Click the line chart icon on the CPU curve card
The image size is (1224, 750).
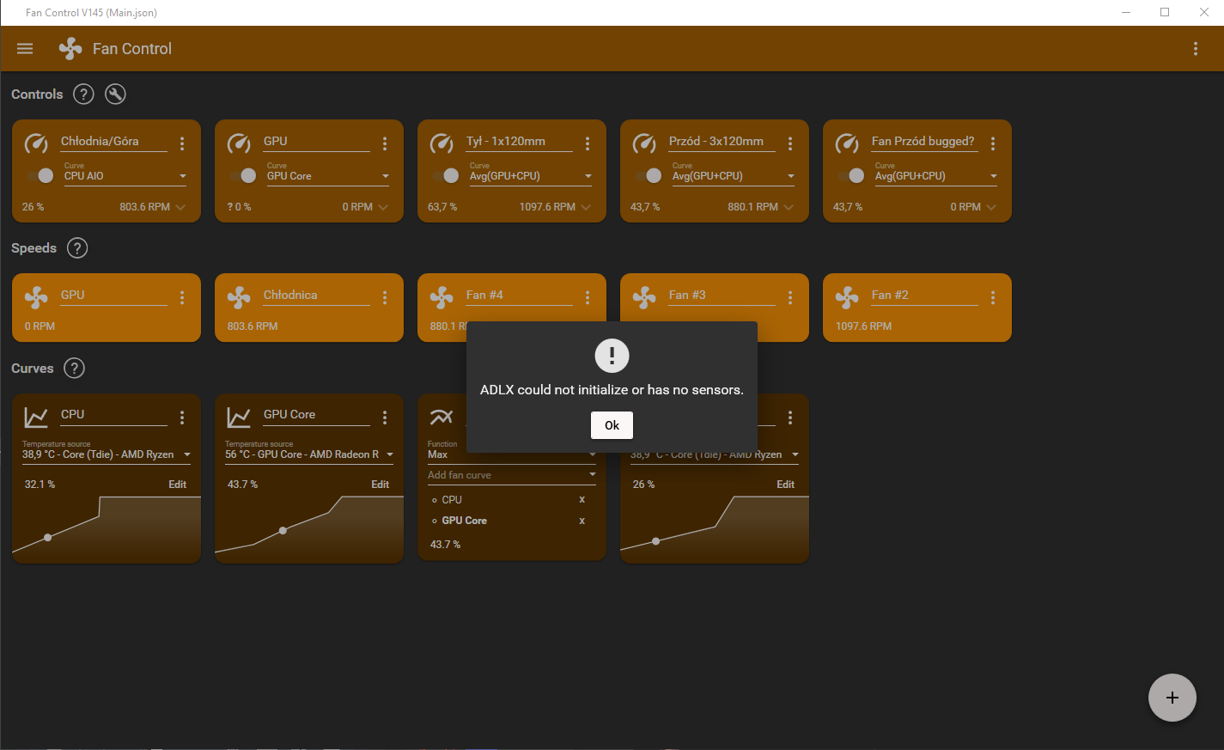tap(36, 417)
